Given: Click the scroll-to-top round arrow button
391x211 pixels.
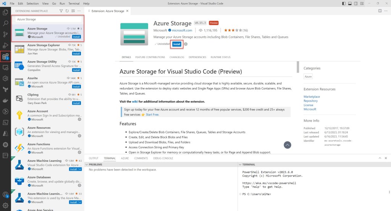Looking at the screenshot, I should point(288,145).
